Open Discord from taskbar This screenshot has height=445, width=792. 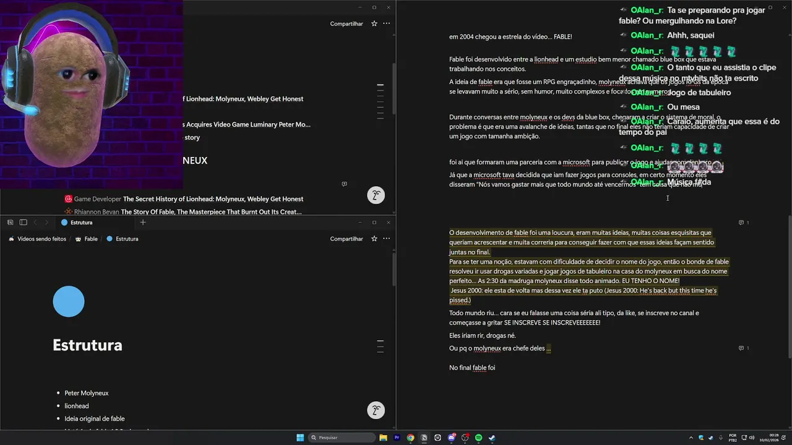point(452,438)
